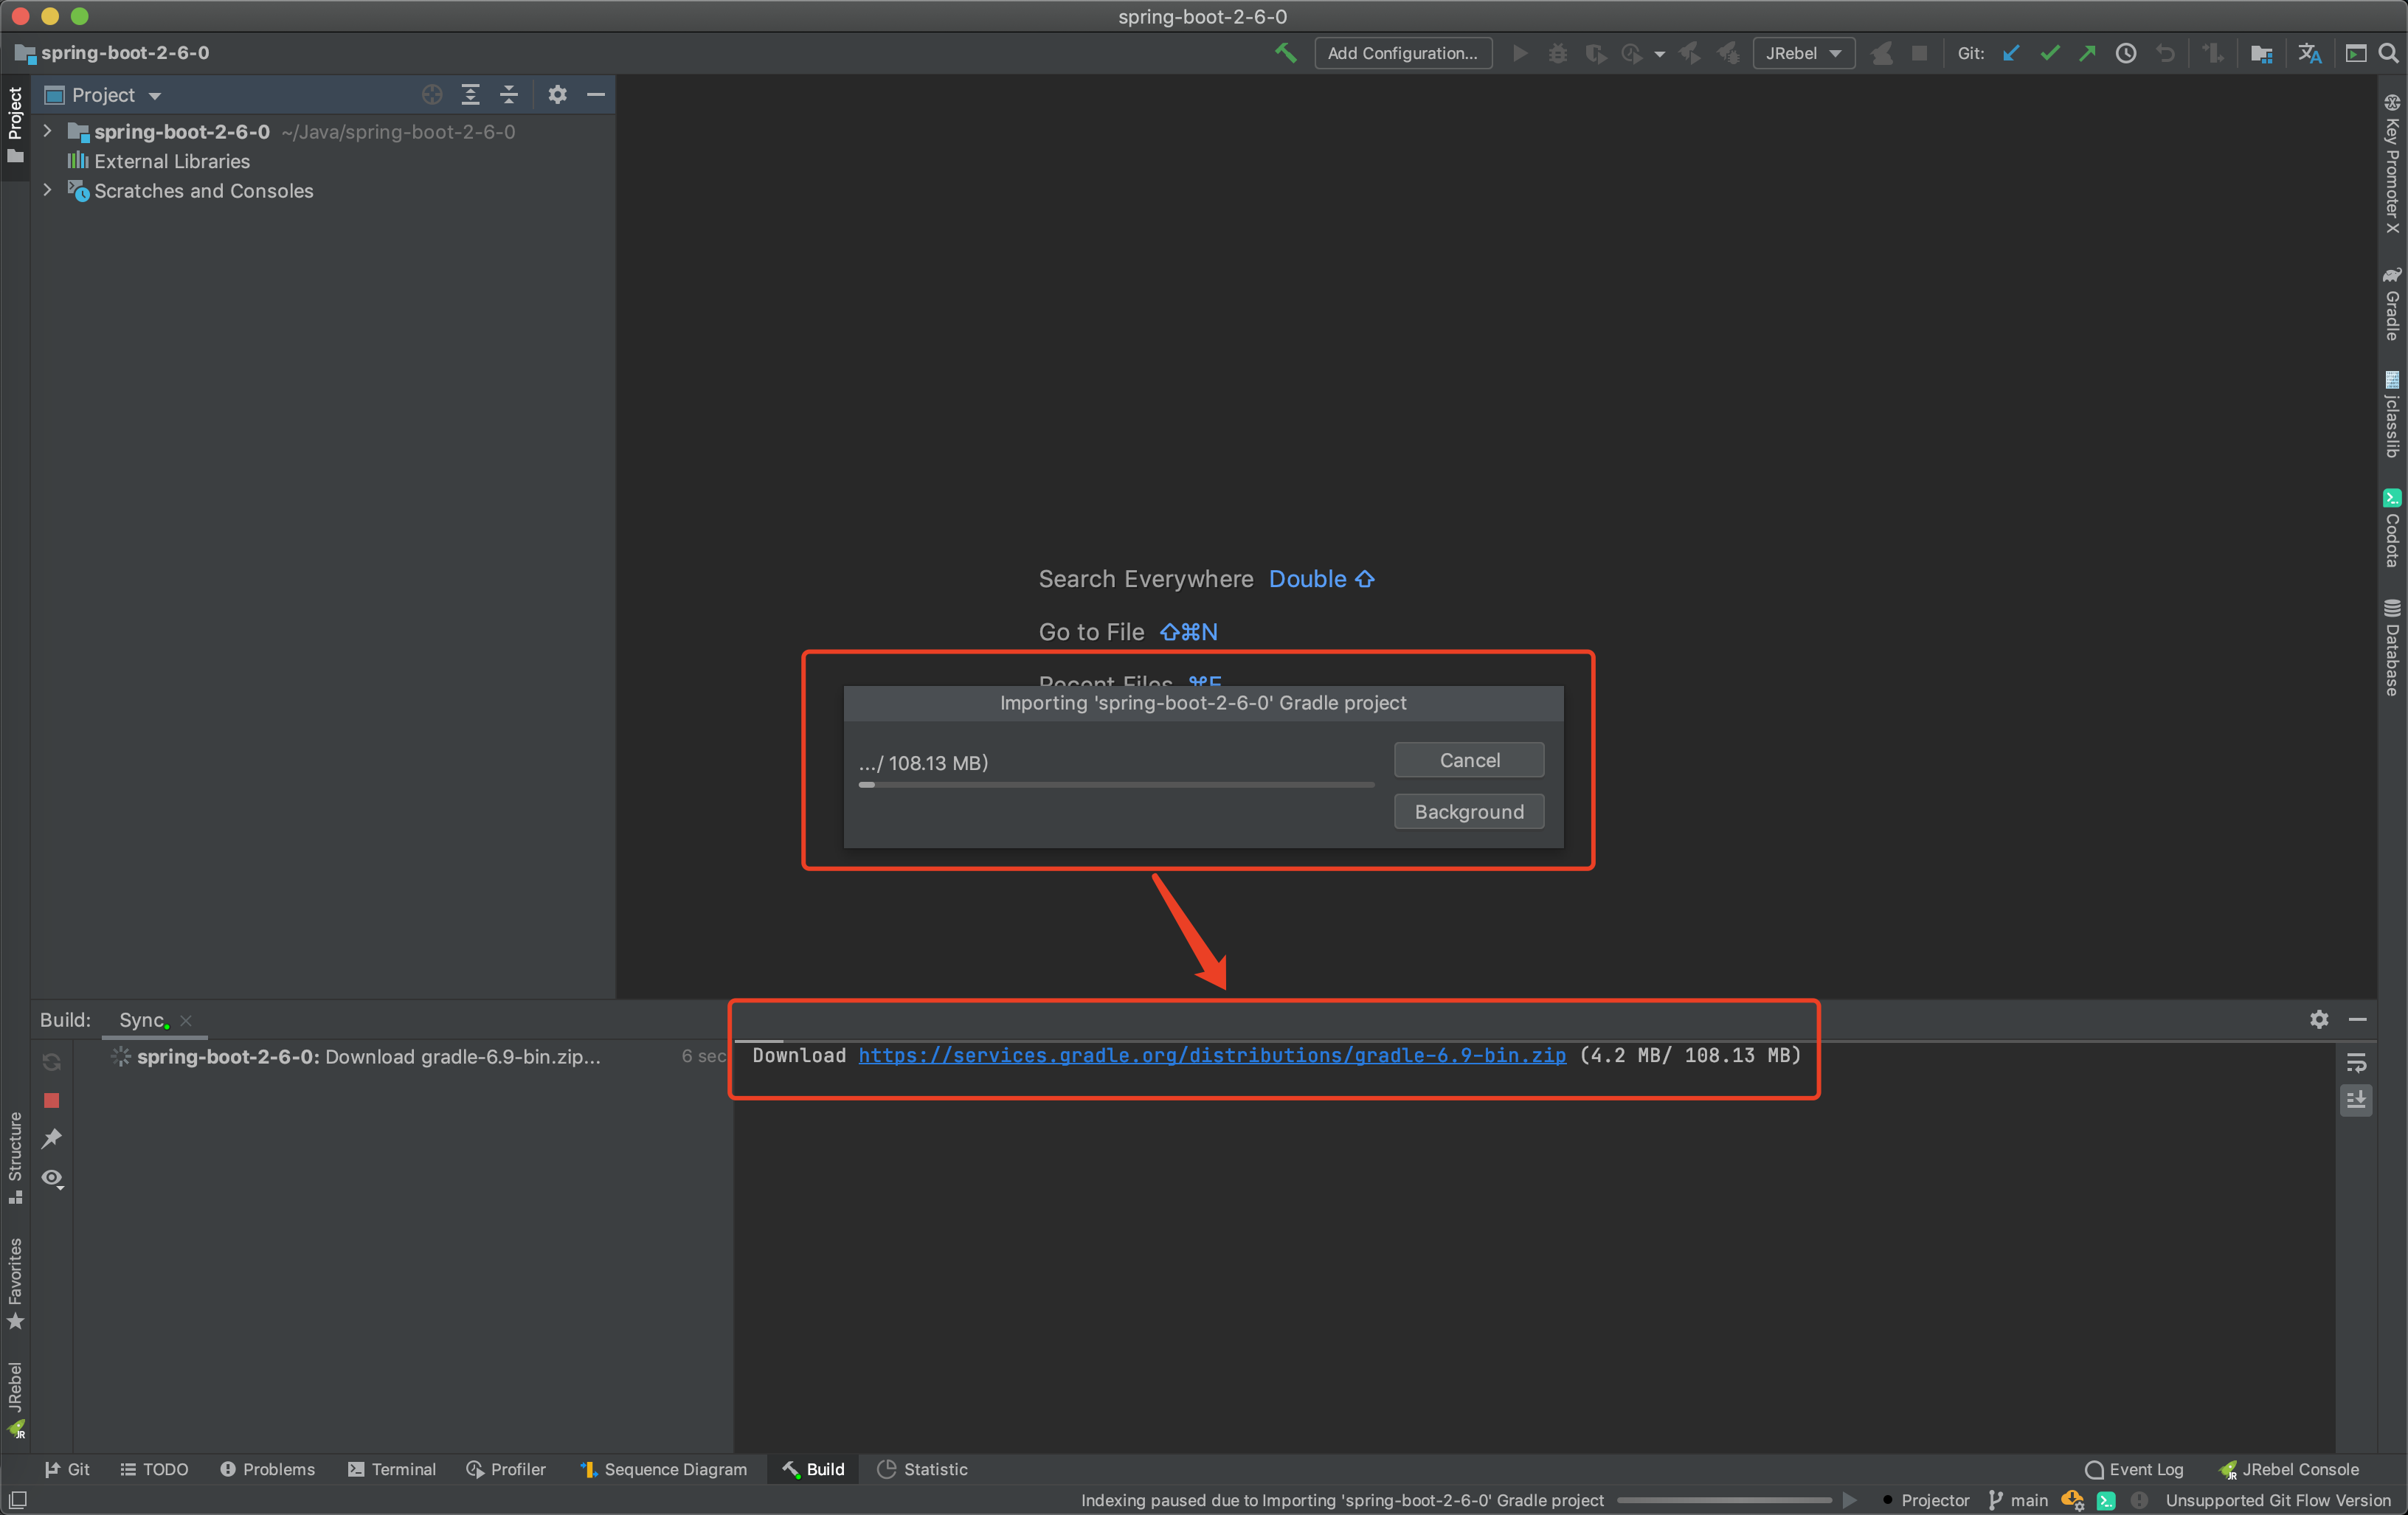The height and width of the screenshot is (1515, 2408).
Task: Open the Build view eye options
Action: [x=52, y=1179]
